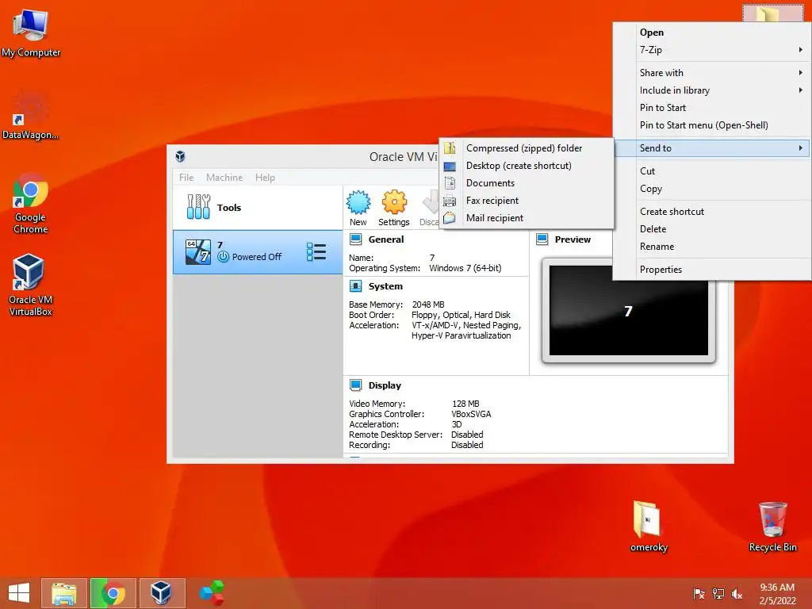Viewport: 812px width, 609px height.
Task: Click the System section heading
Action: coord(385,285)
